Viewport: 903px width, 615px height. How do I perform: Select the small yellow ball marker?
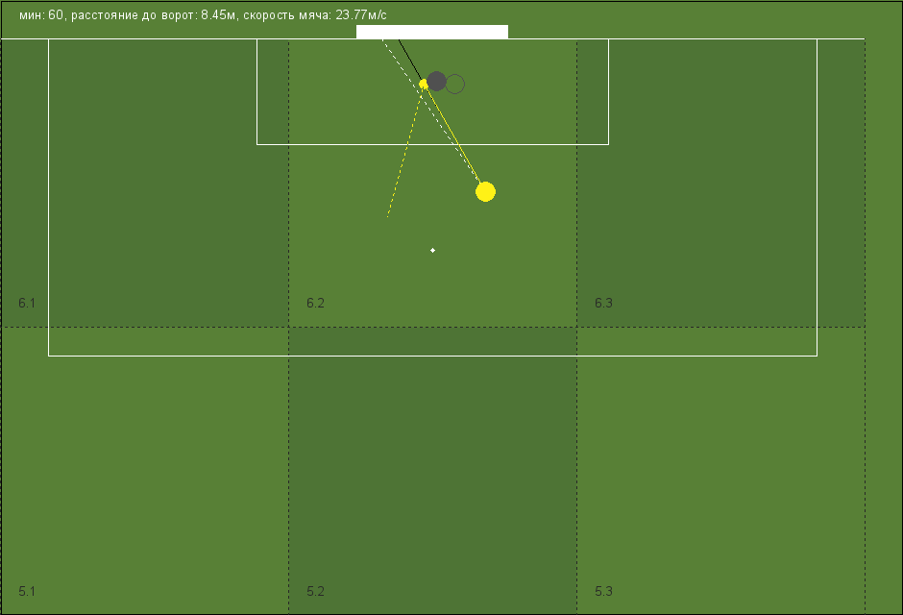click(x=424, y=84)
